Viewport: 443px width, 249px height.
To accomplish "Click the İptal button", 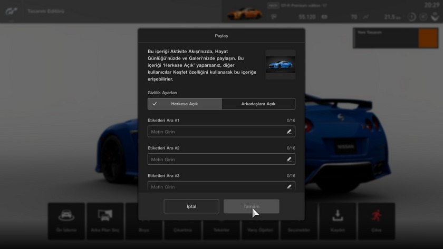I will click(191, 206).
